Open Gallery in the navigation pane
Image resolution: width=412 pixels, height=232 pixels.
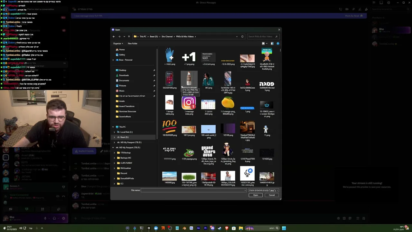point(122,55)
